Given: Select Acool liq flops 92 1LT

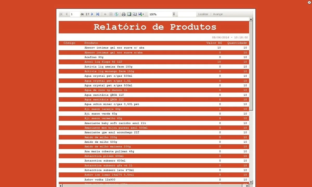Looking at the screenshot, I should 154,62.
